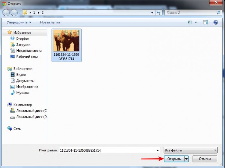Open the Упорядочить menu

19,22
